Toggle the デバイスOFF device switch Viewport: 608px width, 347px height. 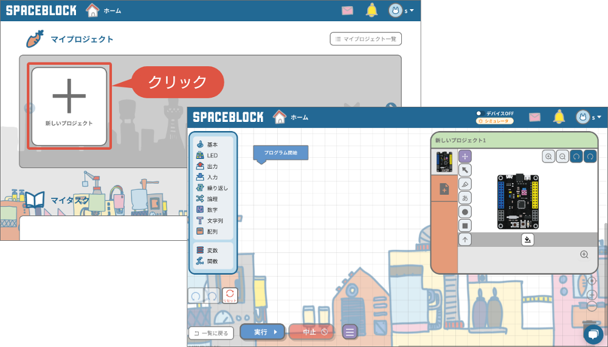click(479, 113)
